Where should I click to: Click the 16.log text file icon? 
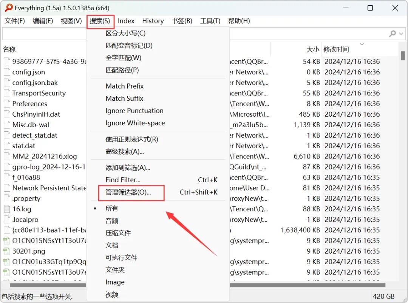click(x=7, y=209)
